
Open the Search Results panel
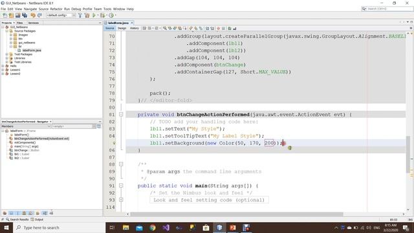(x=17, y=219)
